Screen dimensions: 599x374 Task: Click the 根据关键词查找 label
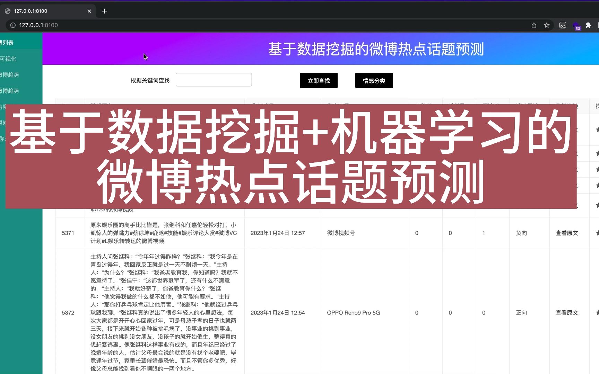pos(150,80)
